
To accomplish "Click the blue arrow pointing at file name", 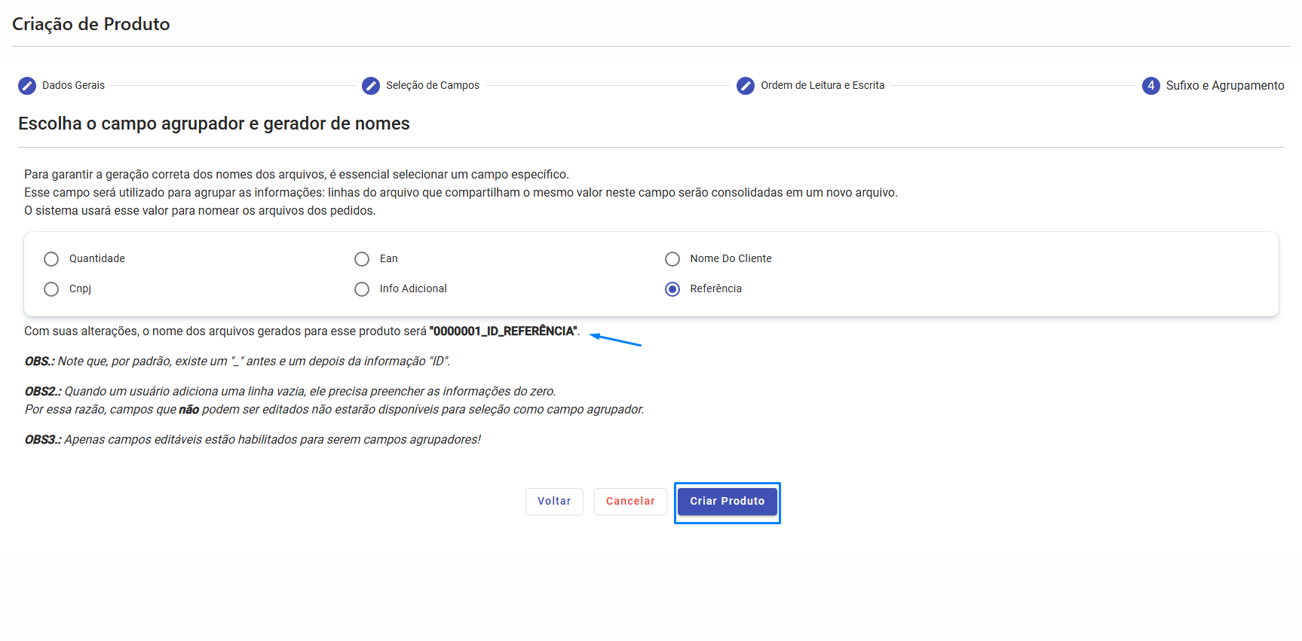I will click(615, 340).
